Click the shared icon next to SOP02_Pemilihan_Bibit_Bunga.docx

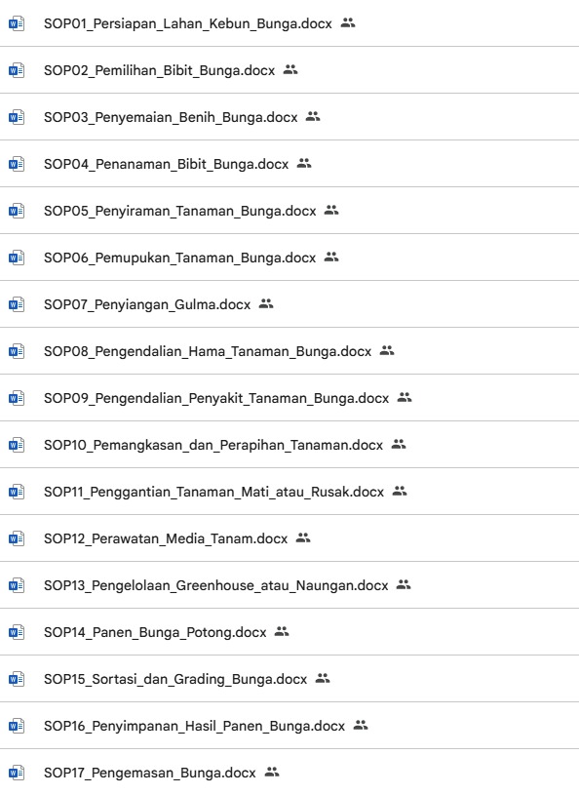click(290, 70)
